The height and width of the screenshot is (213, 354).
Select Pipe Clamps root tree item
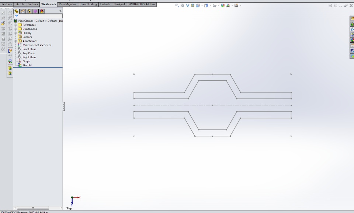38,21
